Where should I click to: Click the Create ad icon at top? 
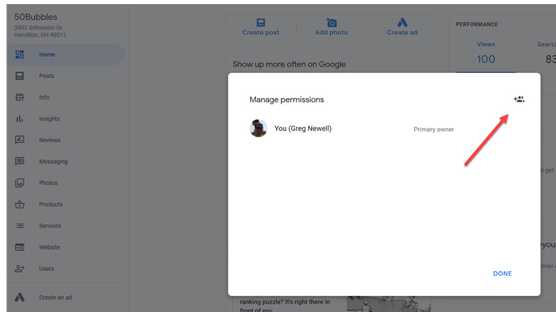(x=402, y=23)
